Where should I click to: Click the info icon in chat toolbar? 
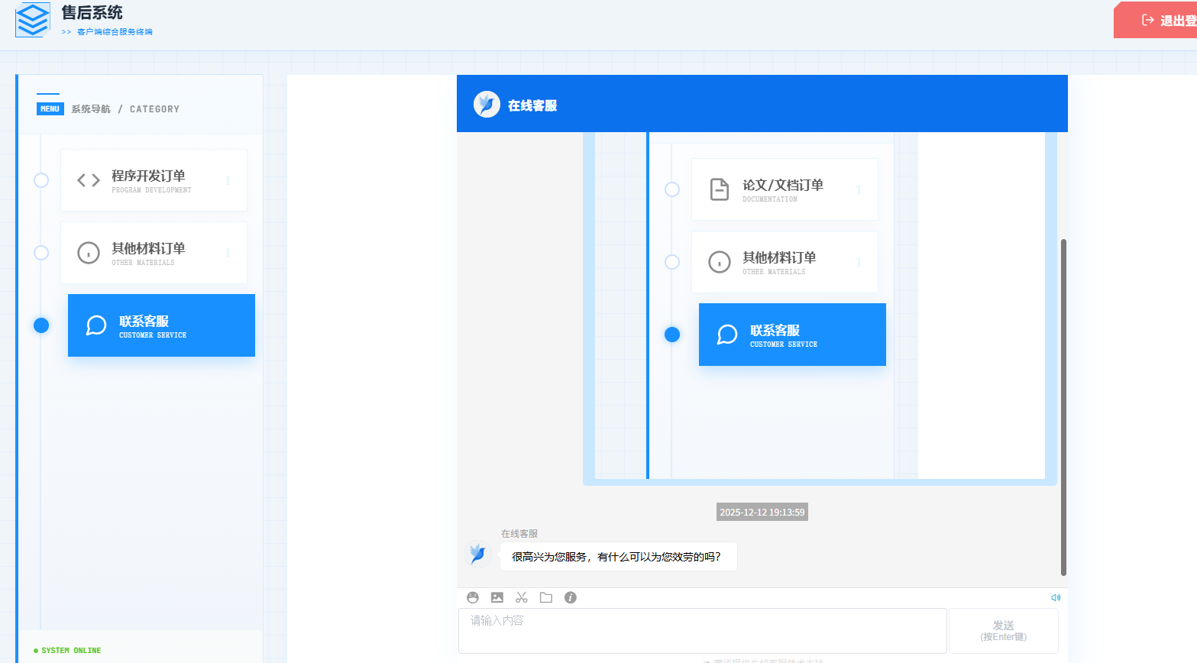[571, 597]
